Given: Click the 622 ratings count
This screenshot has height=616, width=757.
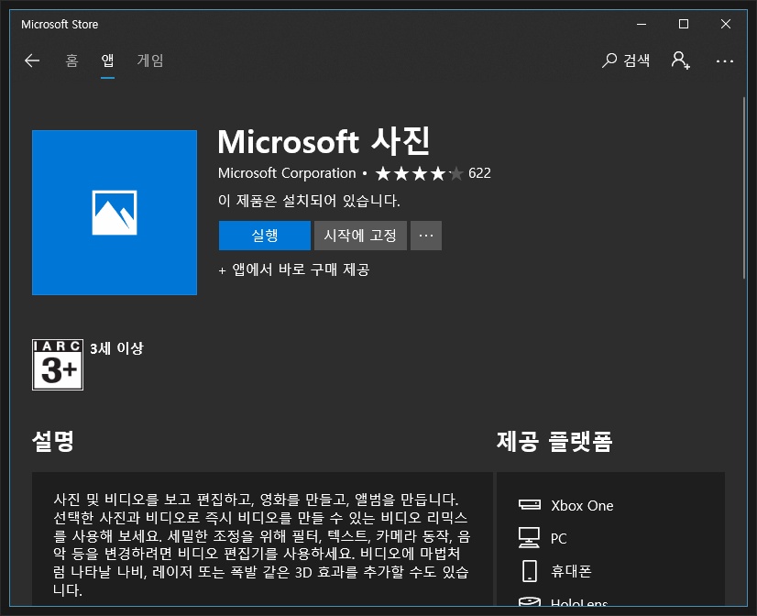Looking at the screenshot, I should (x=479, y=173).
